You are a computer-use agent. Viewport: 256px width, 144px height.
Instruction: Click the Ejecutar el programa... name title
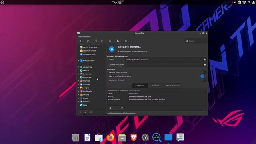click(130, 47)
